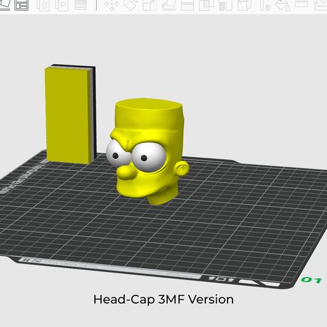This screenshot has width=327, height=327.
Task: Click the Auto Orient toolbar icon
Action: [4, 5]
